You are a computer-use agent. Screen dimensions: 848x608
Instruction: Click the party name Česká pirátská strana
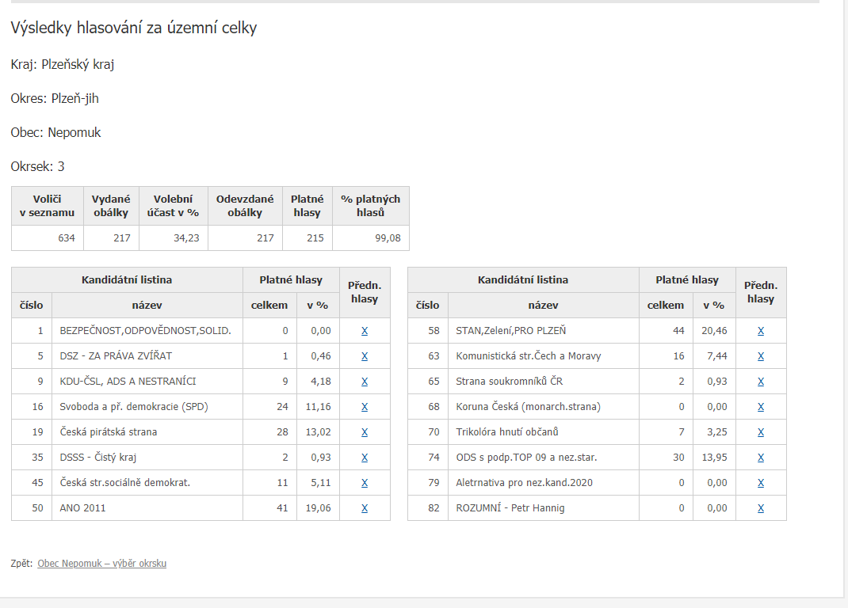click(108, 432)
